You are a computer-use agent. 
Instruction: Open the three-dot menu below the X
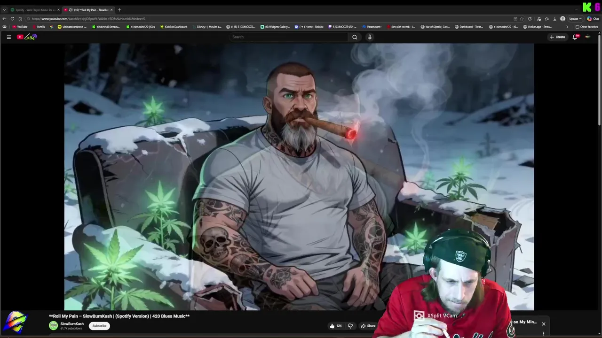[x=543, y=334]
